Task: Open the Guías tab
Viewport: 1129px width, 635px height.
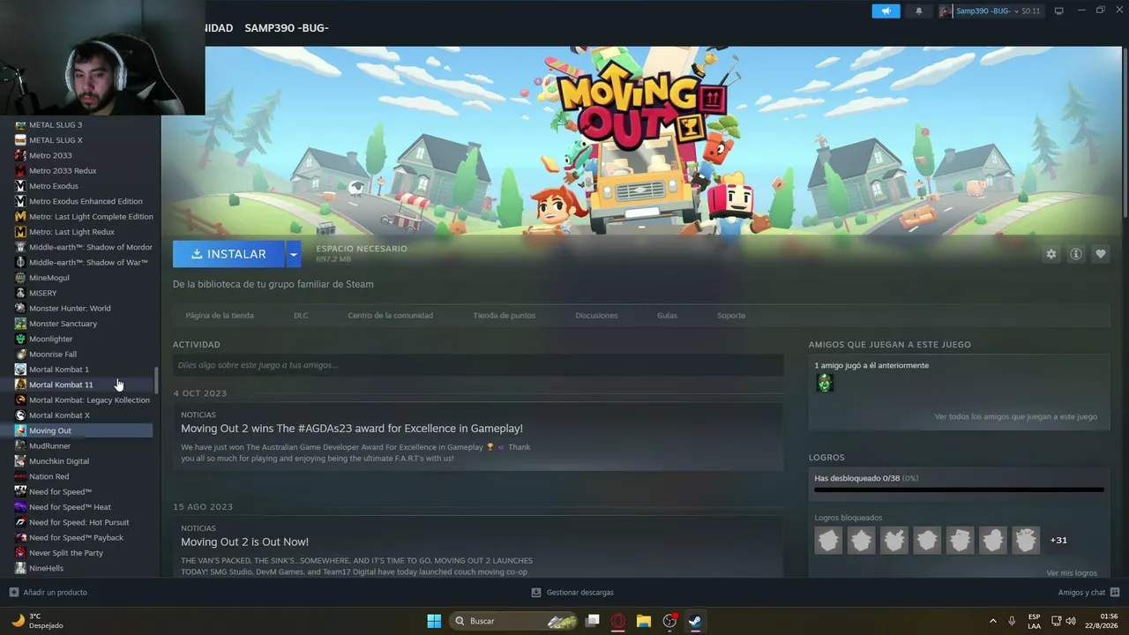Action: 667,315
